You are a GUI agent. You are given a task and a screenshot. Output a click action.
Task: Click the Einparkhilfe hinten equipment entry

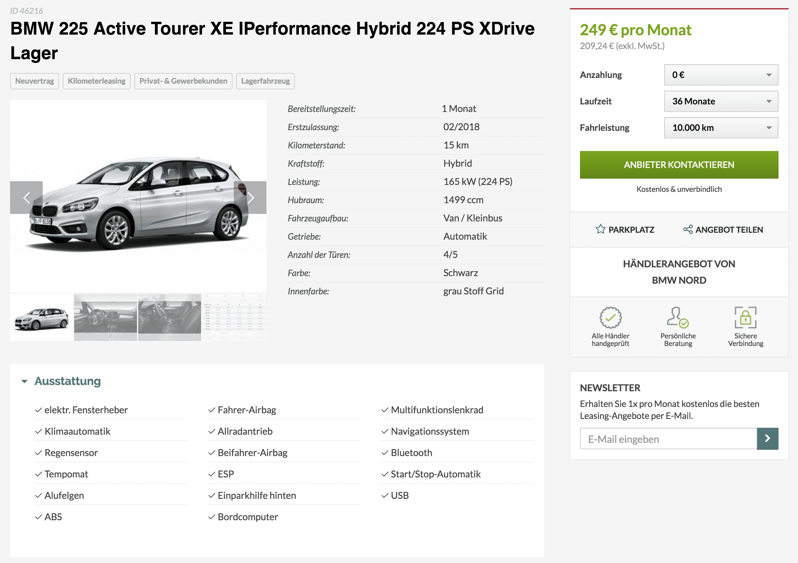(x=256, y=495)
